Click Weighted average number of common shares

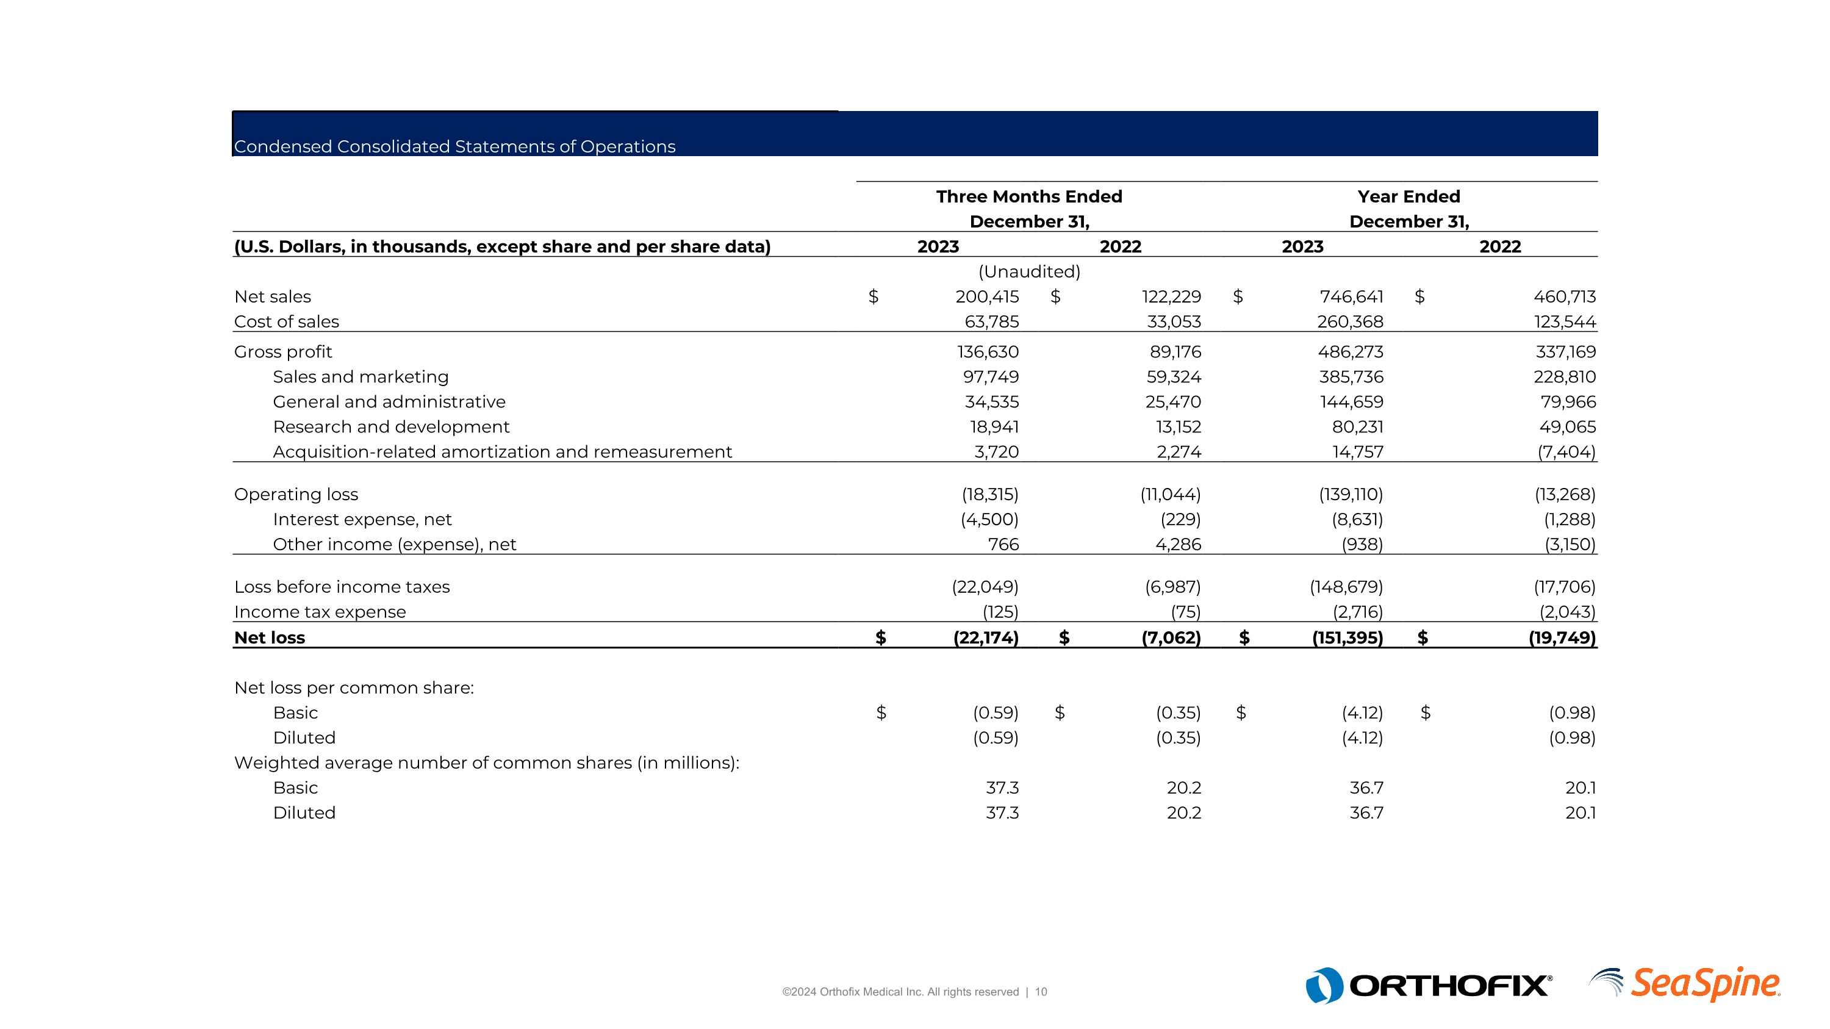click(x=487, y=762)
